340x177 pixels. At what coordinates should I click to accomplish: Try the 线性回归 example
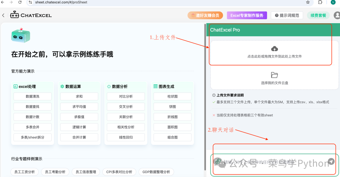pos(126,137)
